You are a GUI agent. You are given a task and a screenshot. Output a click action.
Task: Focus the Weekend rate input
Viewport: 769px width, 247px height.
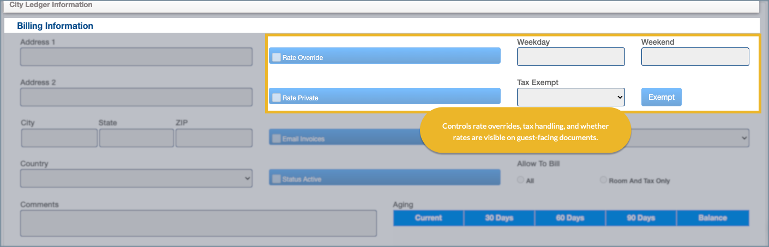click(695, 57)
